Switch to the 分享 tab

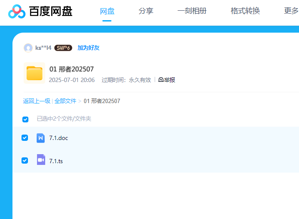tap(146, 11)
